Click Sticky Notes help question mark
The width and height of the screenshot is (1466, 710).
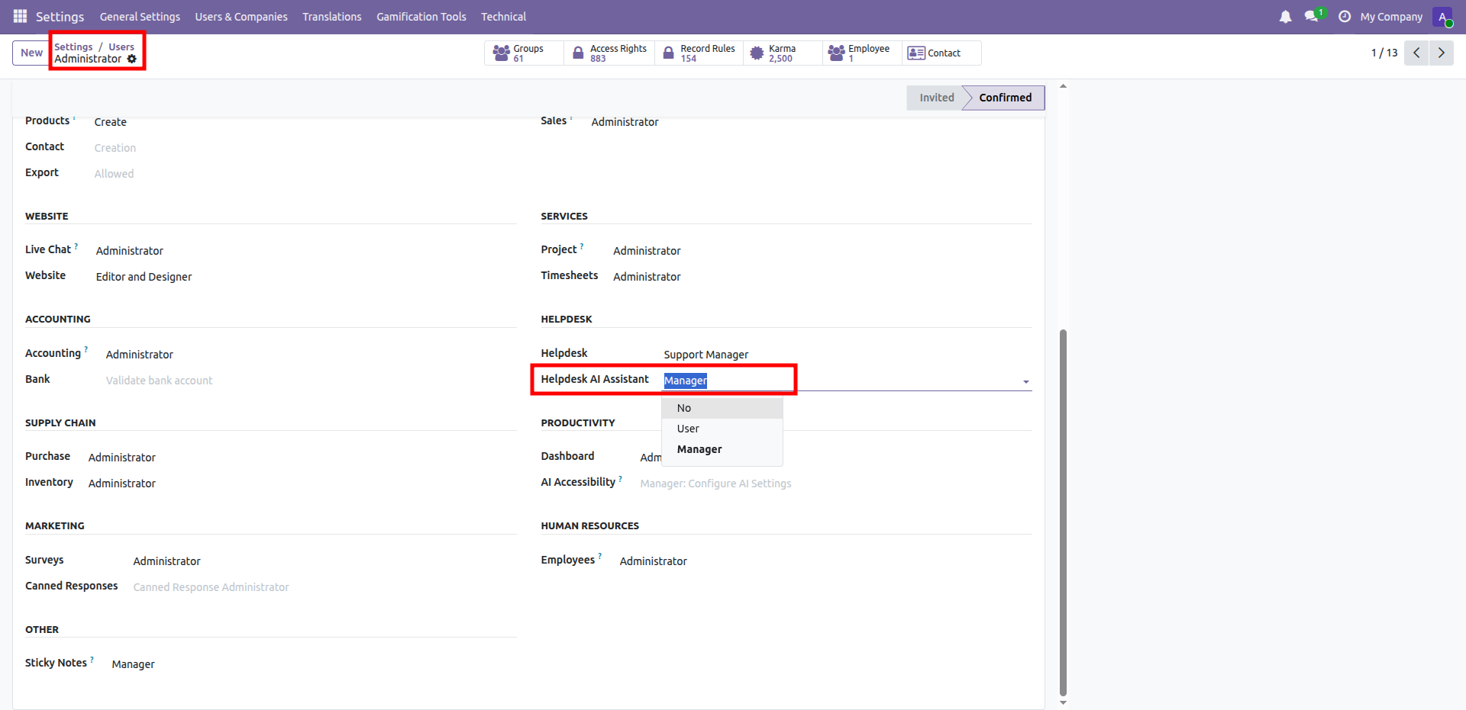click(x=92, y=660)
